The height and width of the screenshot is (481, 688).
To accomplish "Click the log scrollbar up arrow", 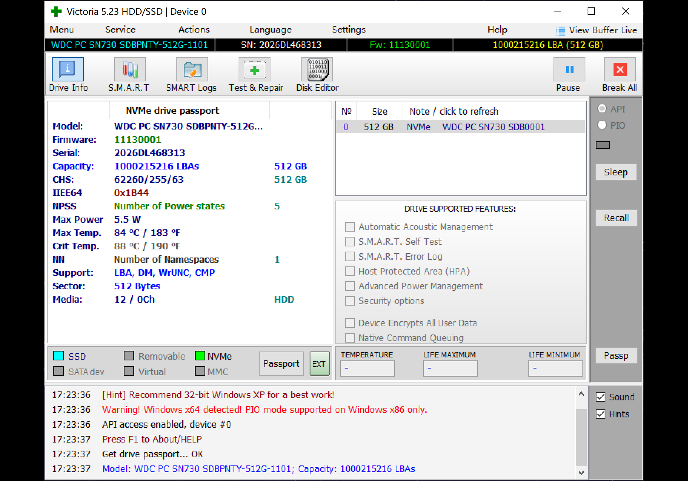I will pos(581,394).
